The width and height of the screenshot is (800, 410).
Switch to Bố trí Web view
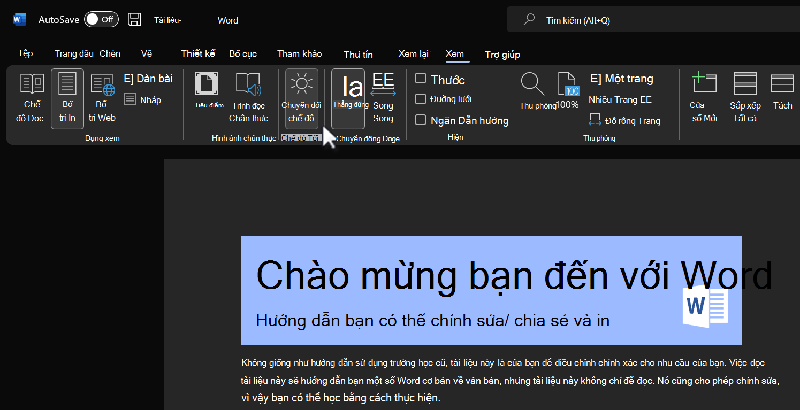pyautogui.click(x=102, y=99)
